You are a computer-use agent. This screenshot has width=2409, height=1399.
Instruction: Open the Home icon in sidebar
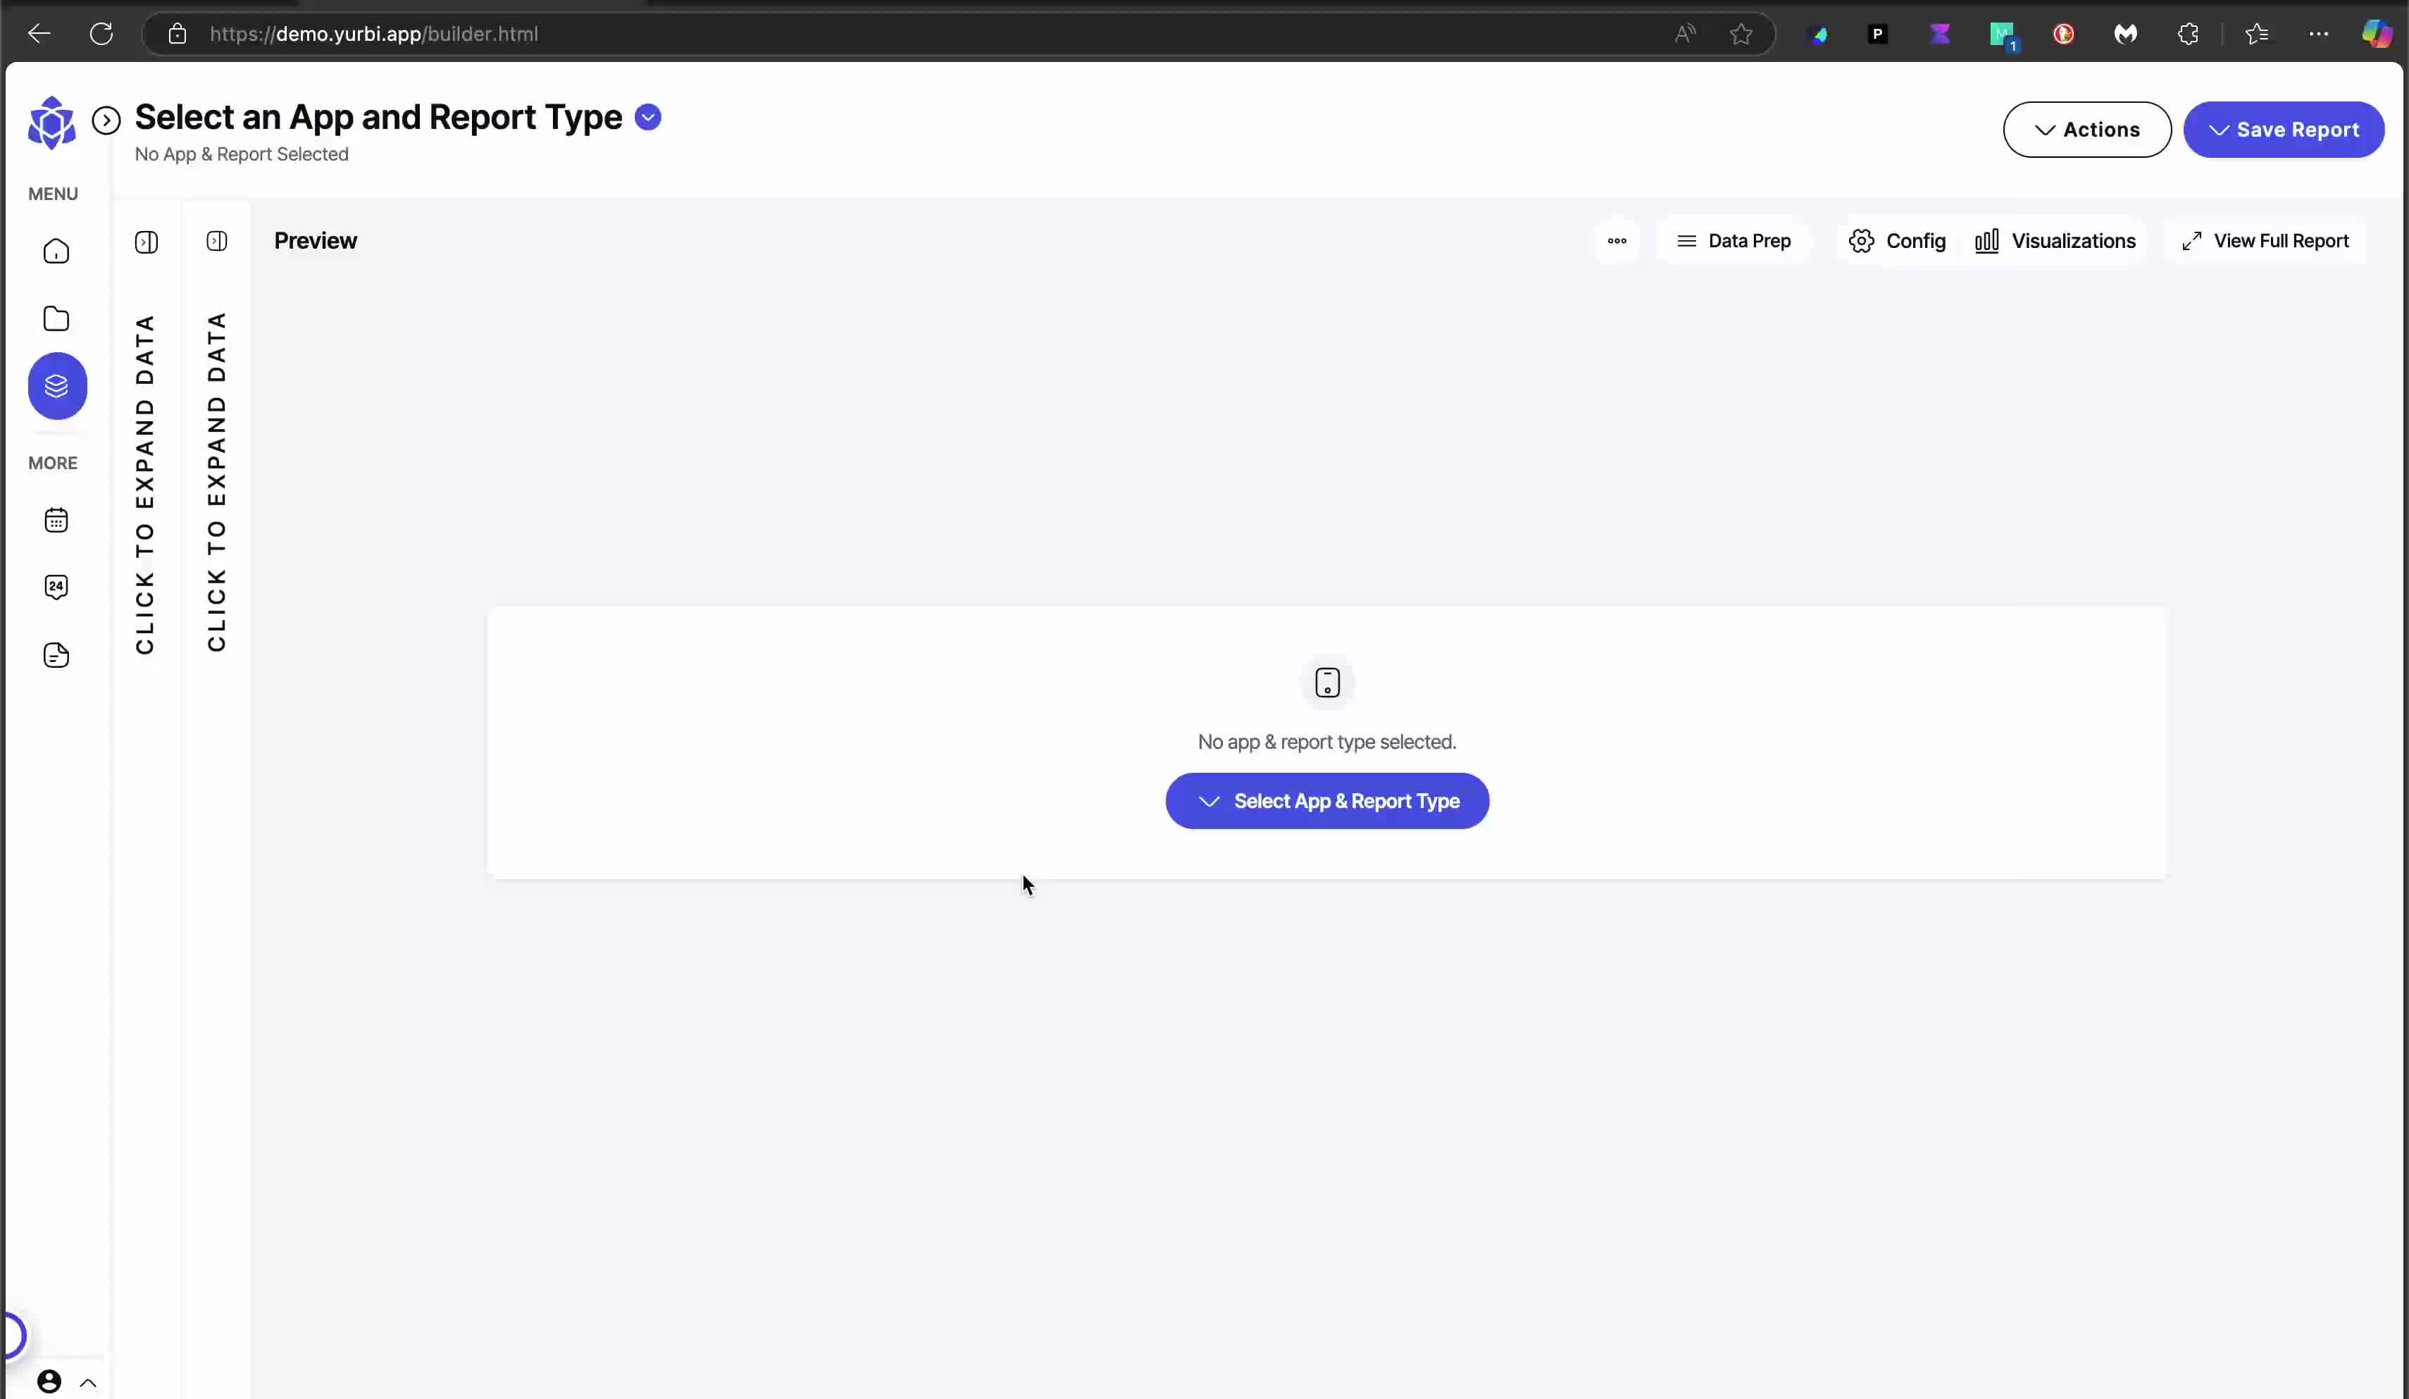(56, 251)
